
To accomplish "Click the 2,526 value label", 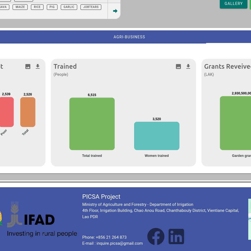I will [x=28, y=94].
